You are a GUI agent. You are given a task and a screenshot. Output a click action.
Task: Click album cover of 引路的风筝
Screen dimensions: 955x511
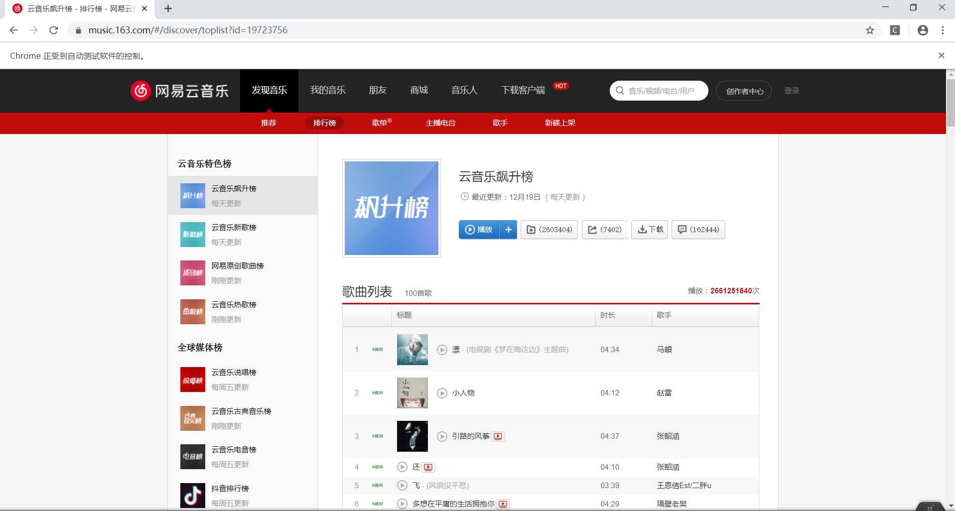click(x=412, y=436)
